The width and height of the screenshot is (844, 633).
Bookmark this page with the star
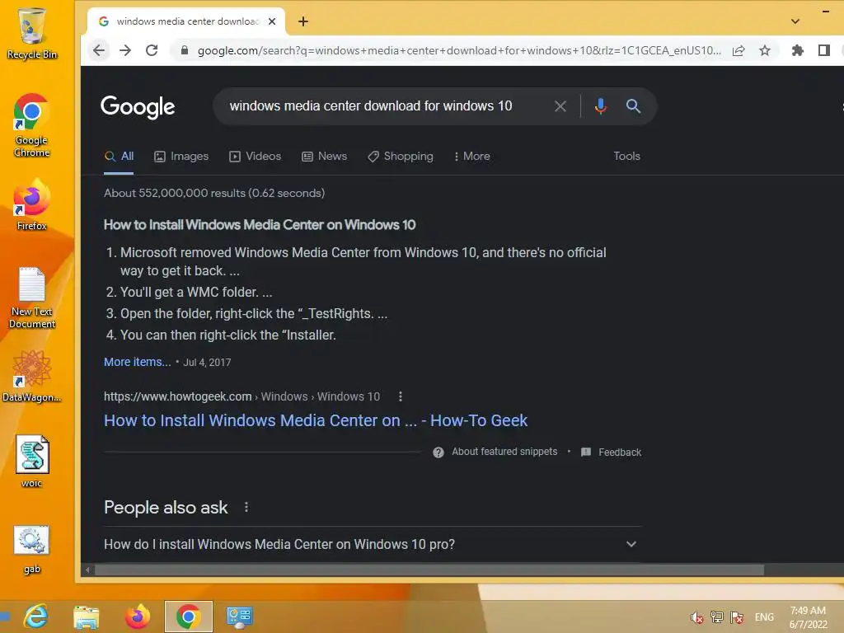coord(764,50)
